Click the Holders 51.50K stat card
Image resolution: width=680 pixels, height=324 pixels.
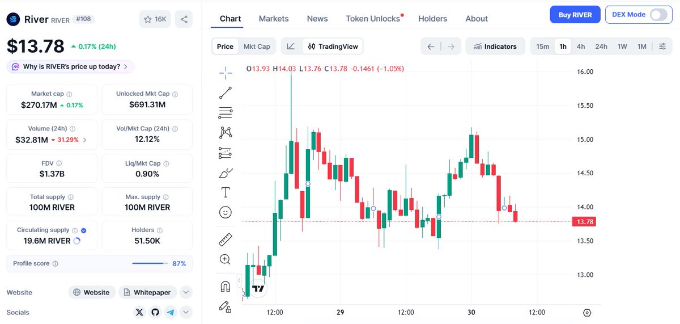coord(147,235)
